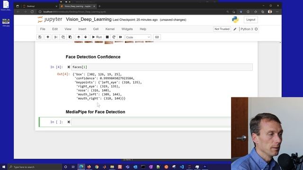Open the class.jpg thumbnail on the desktop
The image size is (303, 170).
[6, 22]
